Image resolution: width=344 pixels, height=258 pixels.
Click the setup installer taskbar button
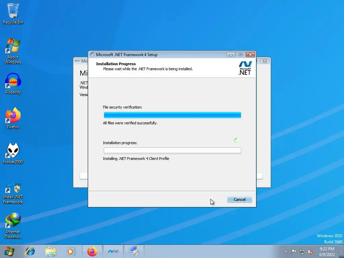pos(134,251)
